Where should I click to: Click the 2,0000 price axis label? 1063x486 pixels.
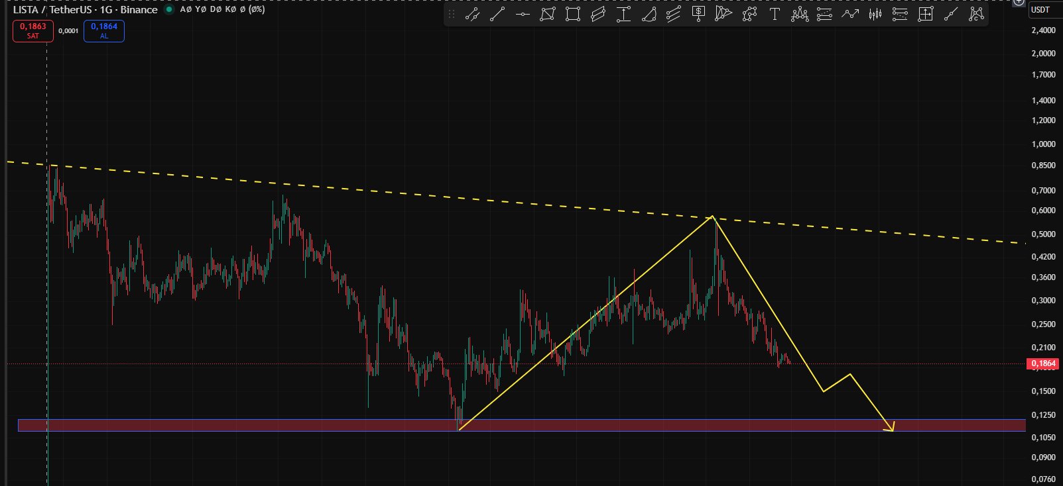pyautogui.click(x=1044, y=54)
